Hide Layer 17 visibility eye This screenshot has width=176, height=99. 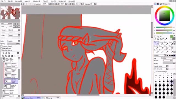coord(6,69)
